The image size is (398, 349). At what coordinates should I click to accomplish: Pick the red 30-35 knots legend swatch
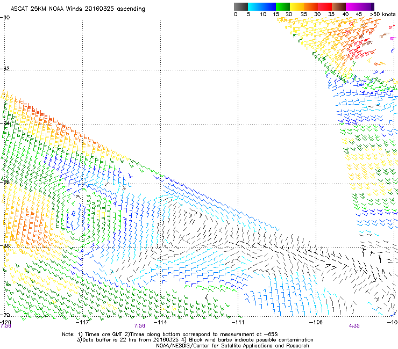pyautogui.click(x=325, y=6)
